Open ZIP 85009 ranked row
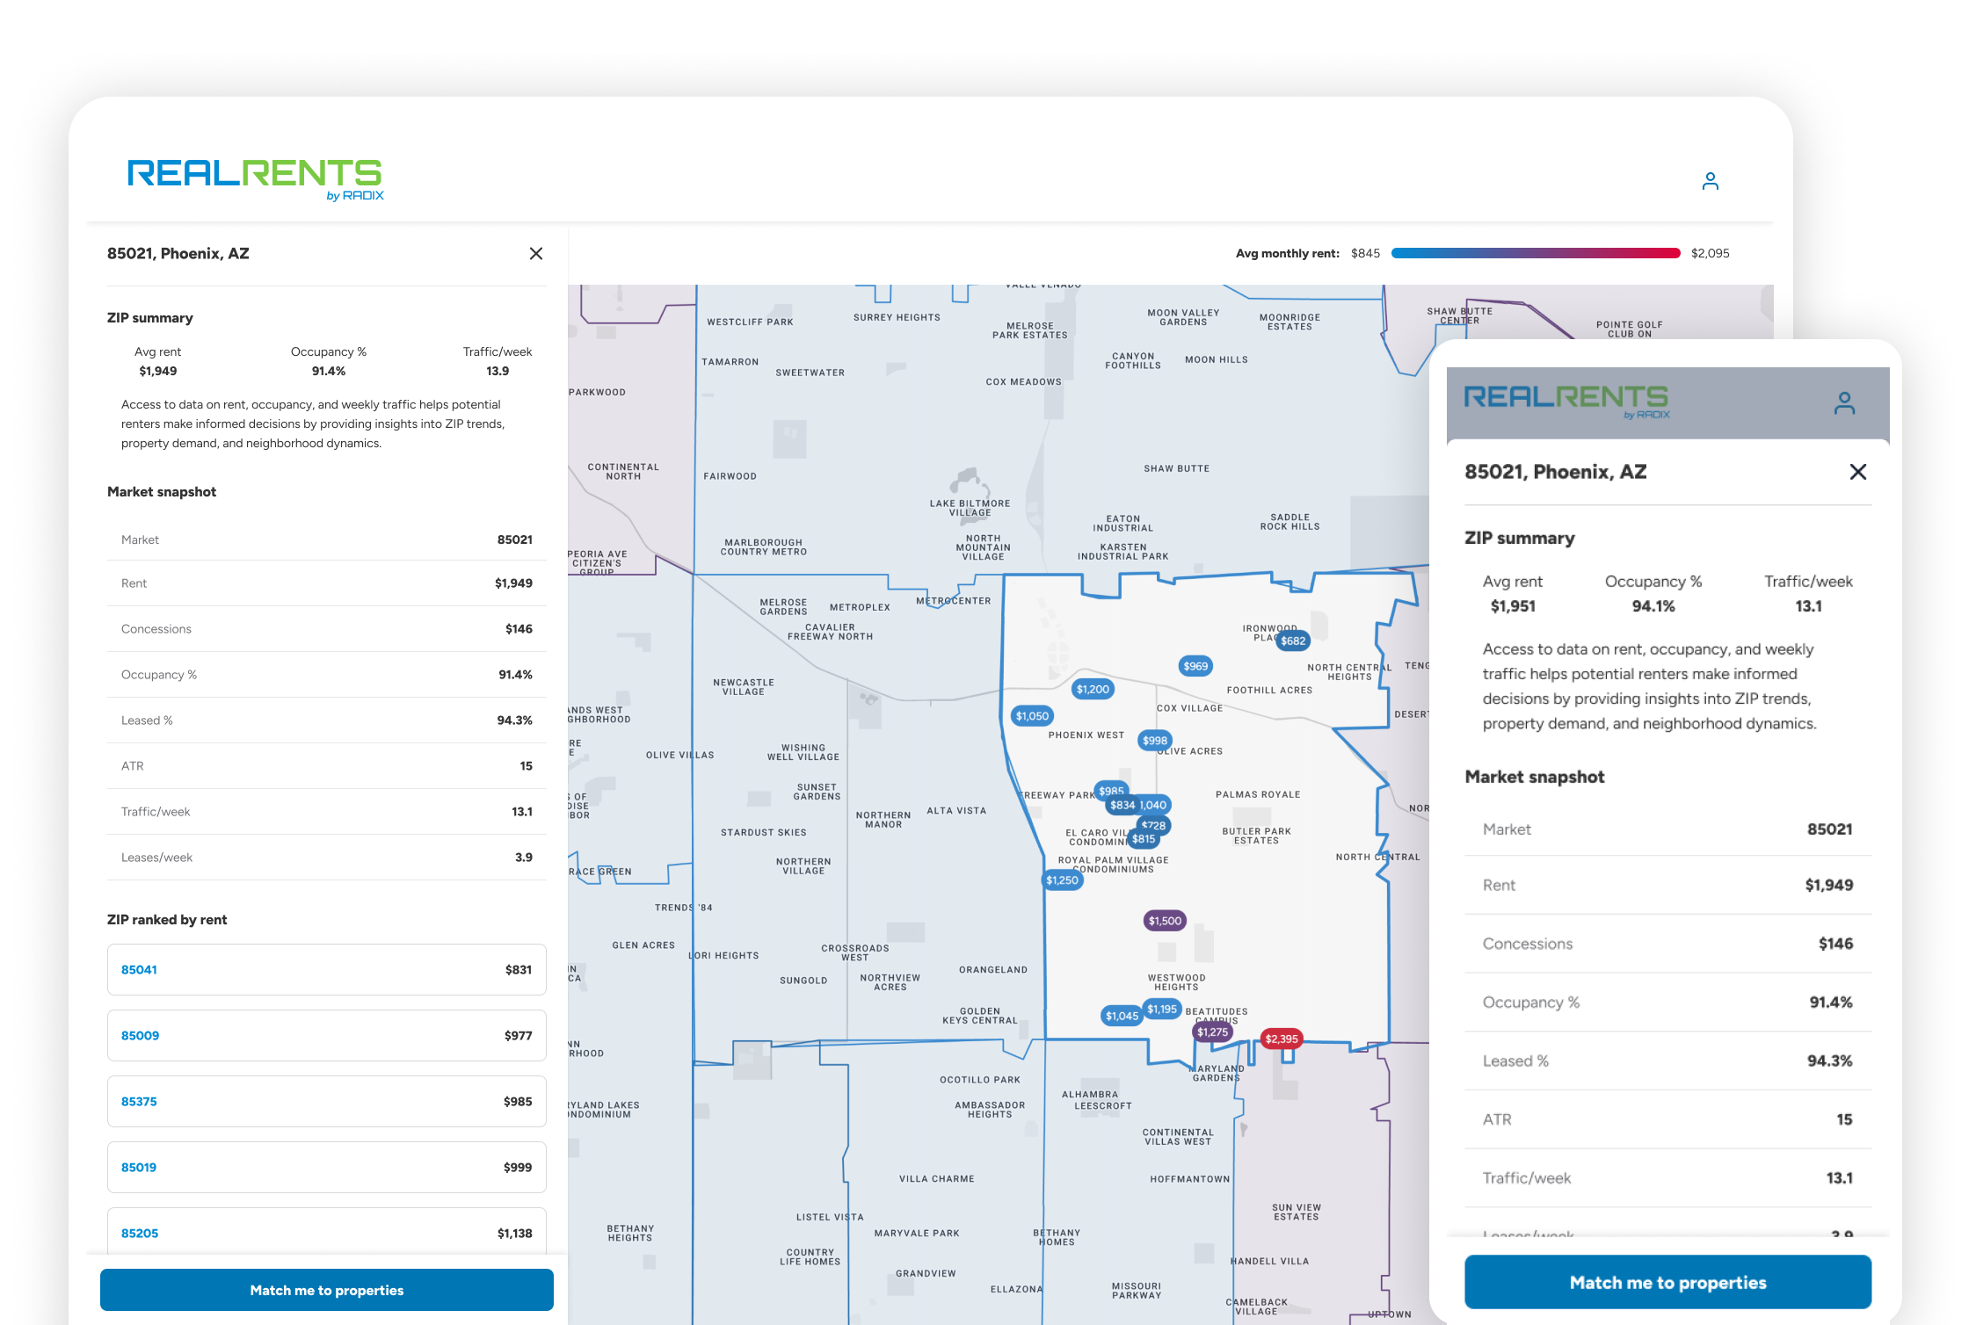The width and height of the screenshot is (1976, 1325). [x=327, y=1035]
